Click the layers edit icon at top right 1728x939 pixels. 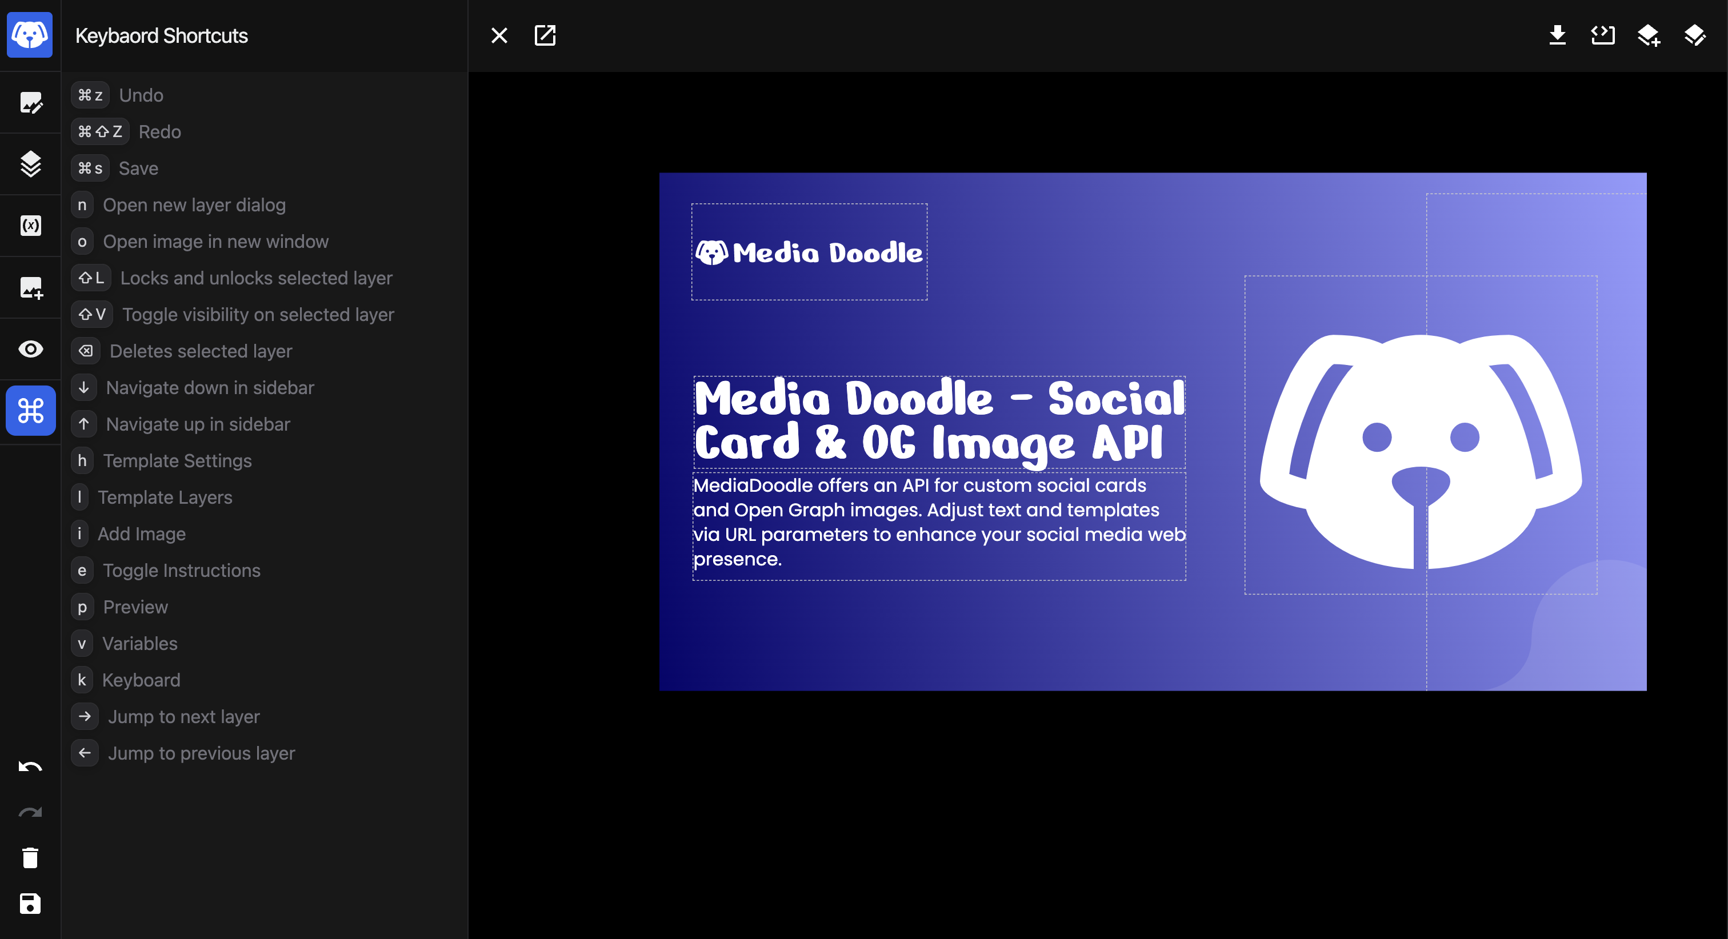coord(1694,35)
